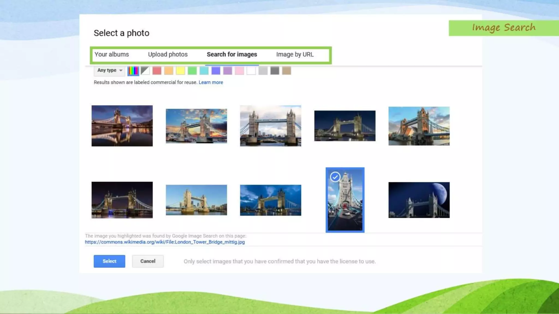Pick the night bridge photo in the bottom row
Viewport: 559px width, 314px height.
pyautogui.click(x=122, y=200)
